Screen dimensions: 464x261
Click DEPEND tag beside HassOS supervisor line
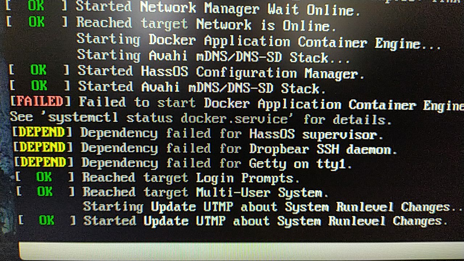[x=42, y=132]
